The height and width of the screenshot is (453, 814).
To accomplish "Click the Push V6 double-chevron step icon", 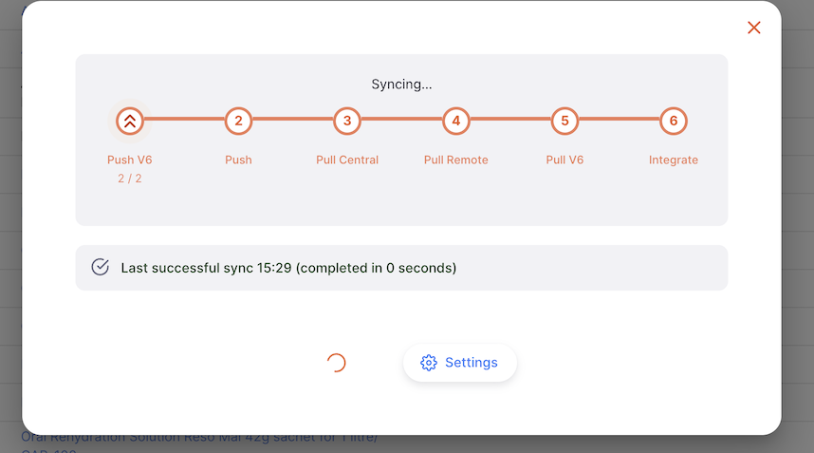I will [x=130, y=121].
